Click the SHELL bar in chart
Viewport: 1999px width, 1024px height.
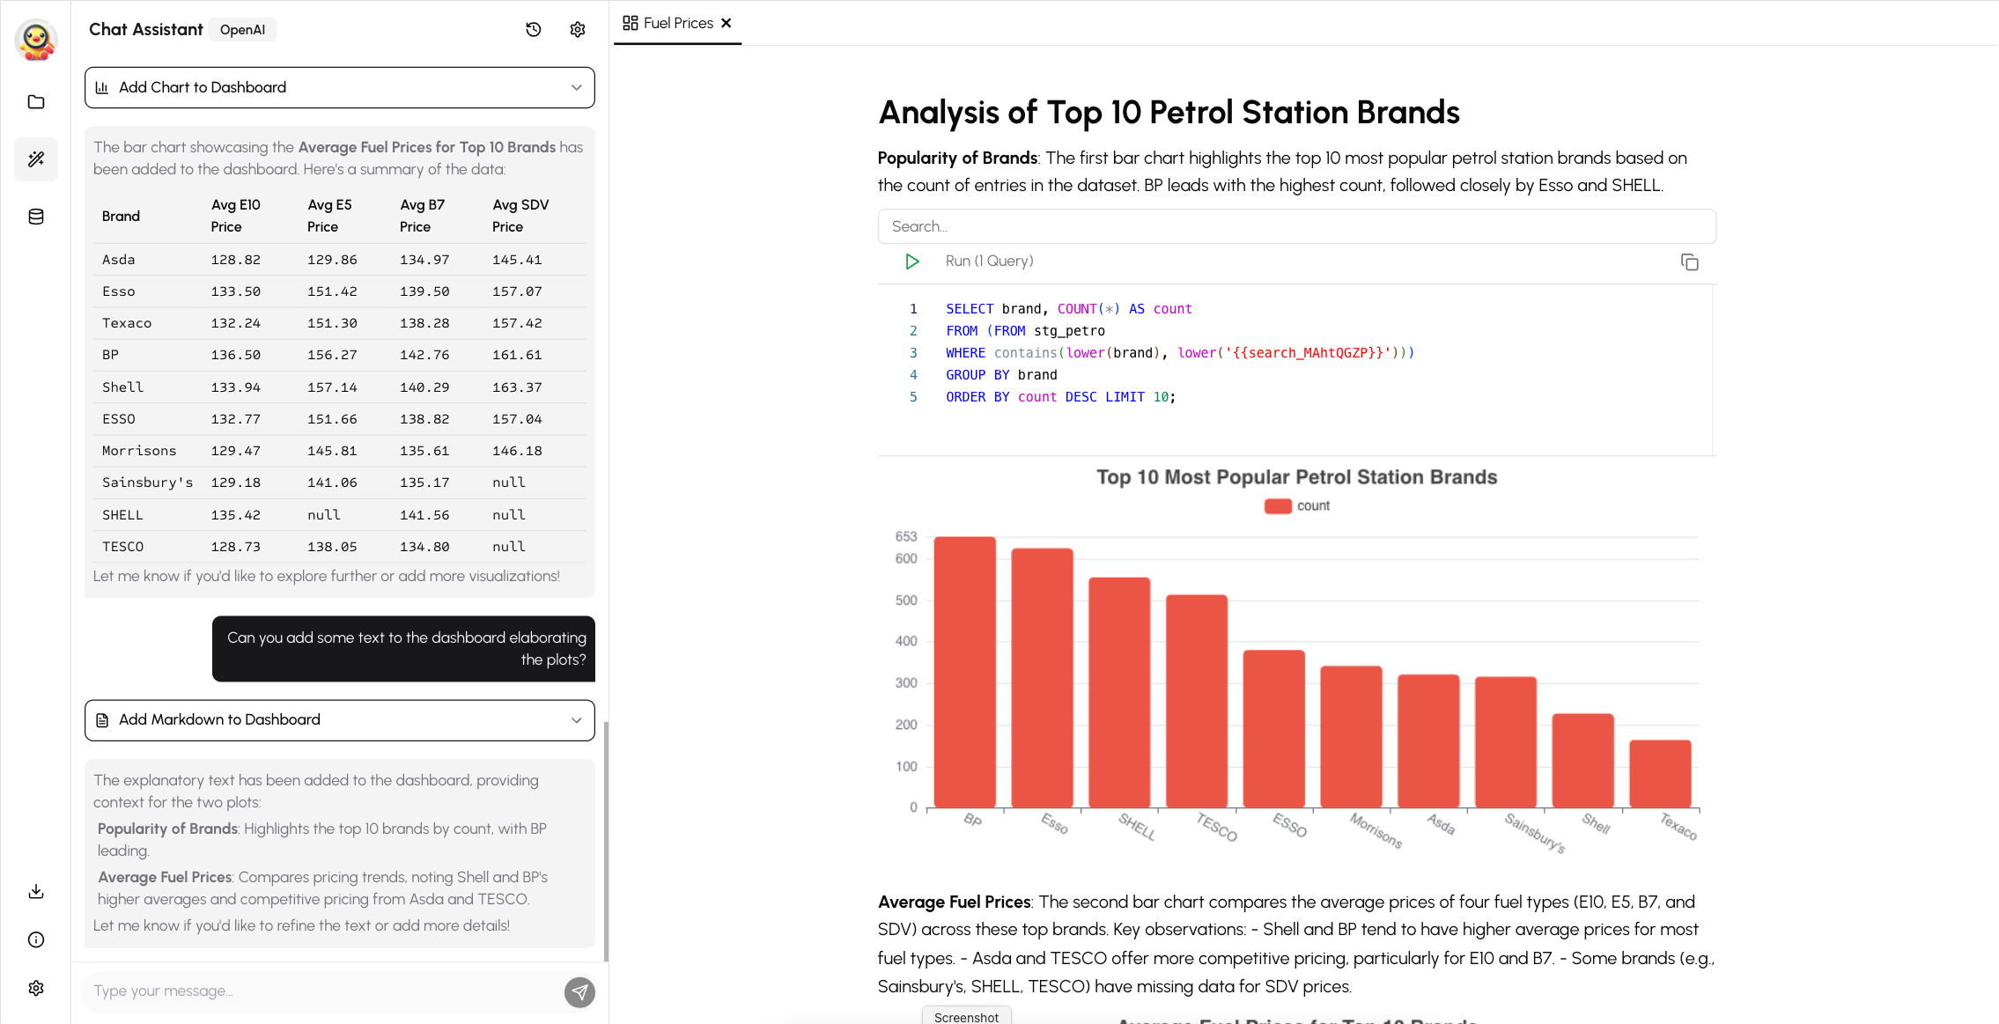[1118, 692]
